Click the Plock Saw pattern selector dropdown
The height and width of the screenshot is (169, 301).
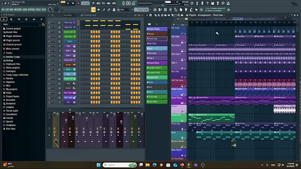click(142, 9)
